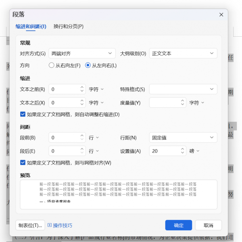This screenshot has height=242, width=242.
Task: Increase 段前 spacing with up arrow
Action: point(82,136)
